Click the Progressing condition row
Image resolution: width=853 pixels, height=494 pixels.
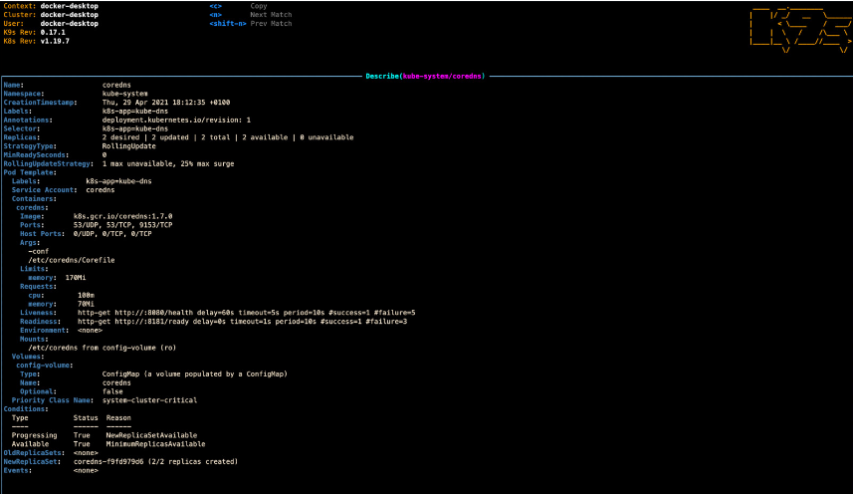pyautogui.click(x=105, y=435)
